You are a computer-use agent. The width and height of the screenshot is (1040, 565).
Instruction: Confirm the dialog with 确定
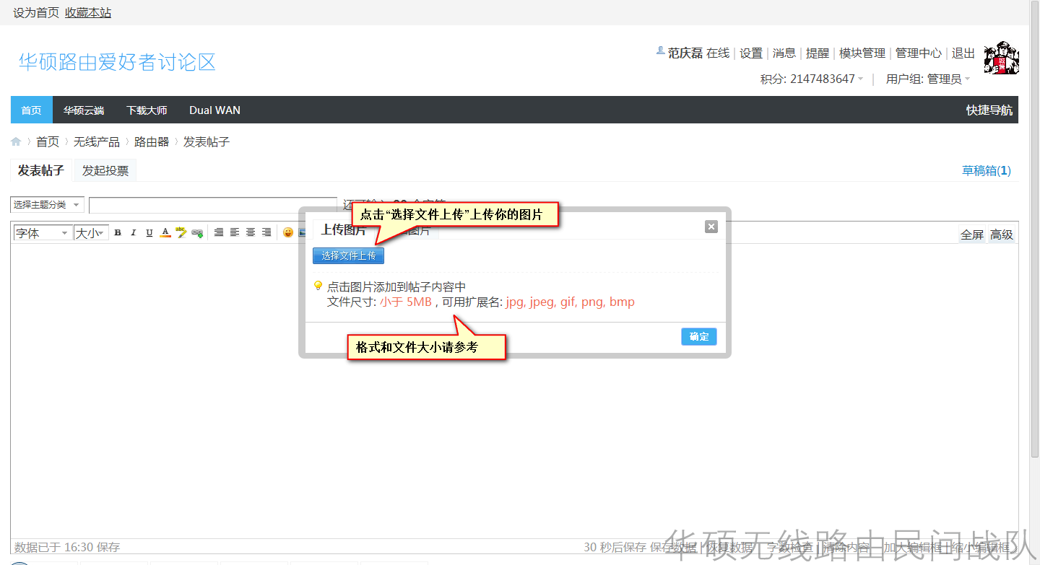[x=699, y=336]
